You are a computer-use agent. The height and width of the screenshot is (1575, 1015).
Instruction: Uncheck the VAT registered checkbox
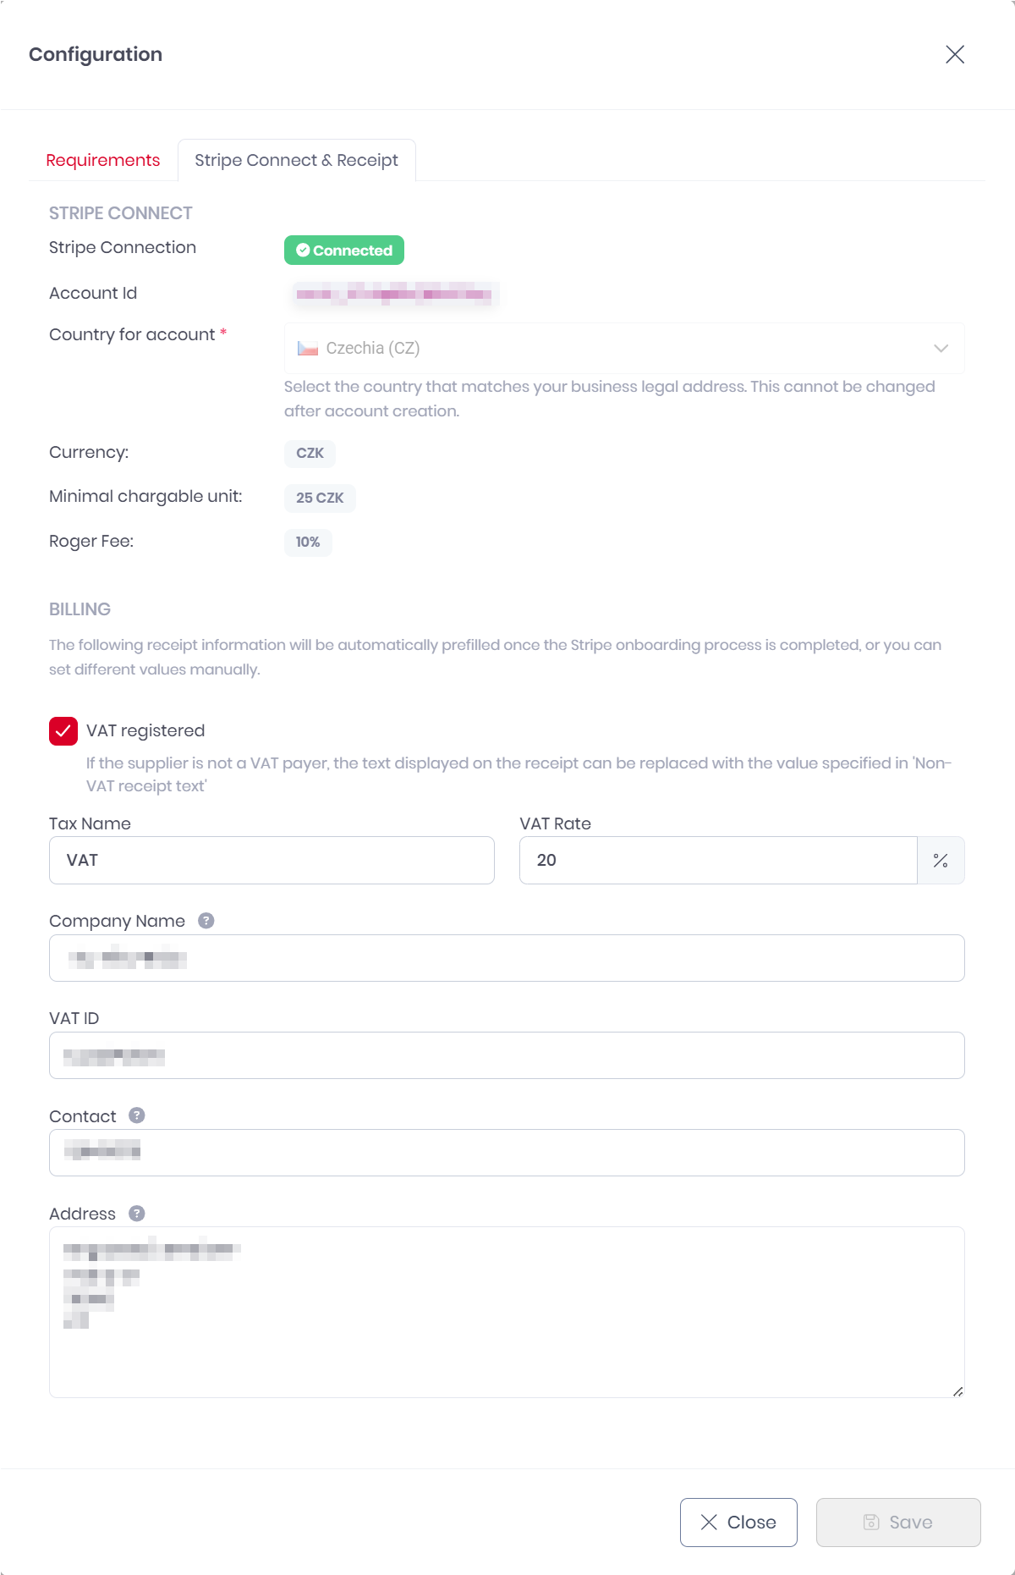click(63, 731)
